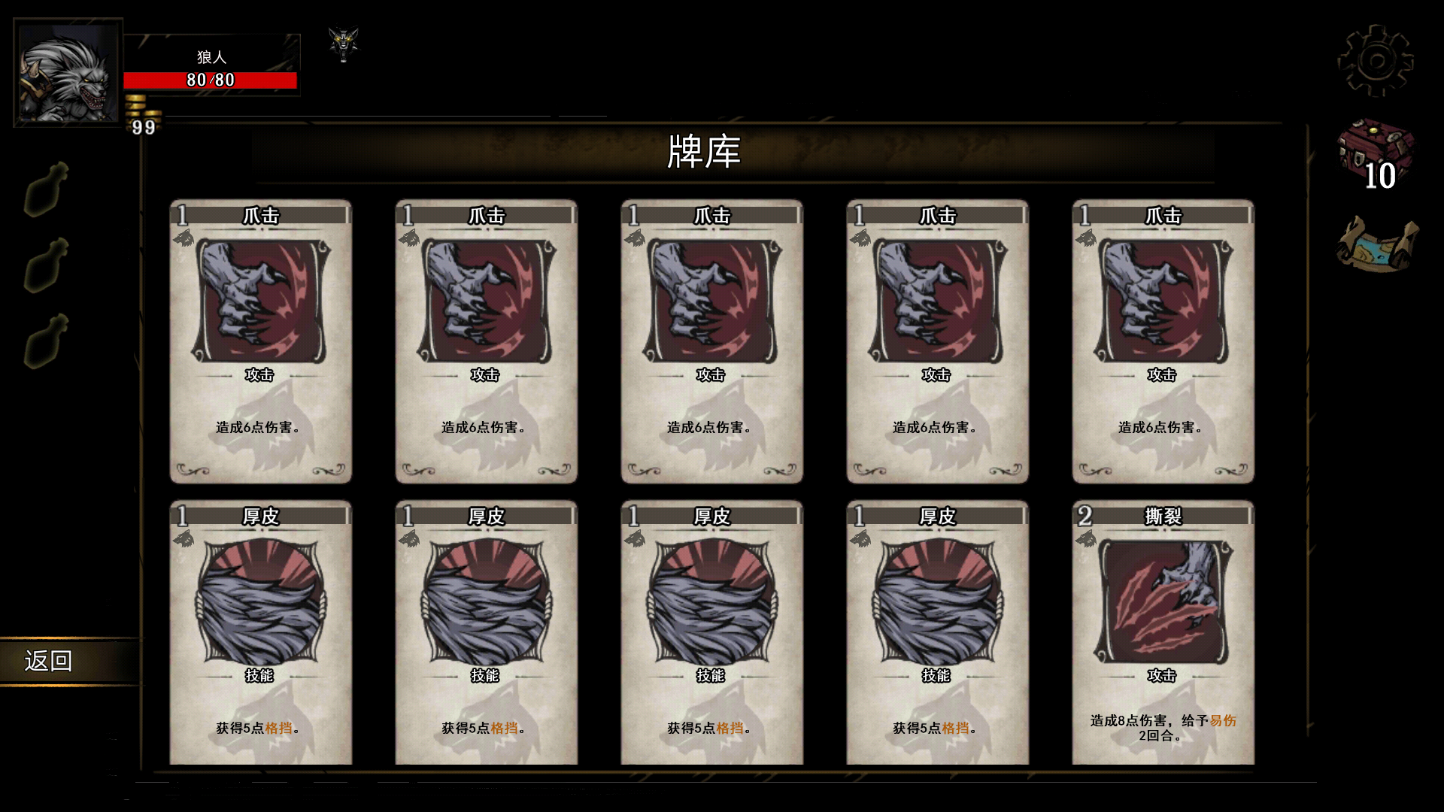Viewport: 1444px width, 812px height.
Task: Click the 牌库 deck title banner
Action: [x=704, y=152]
